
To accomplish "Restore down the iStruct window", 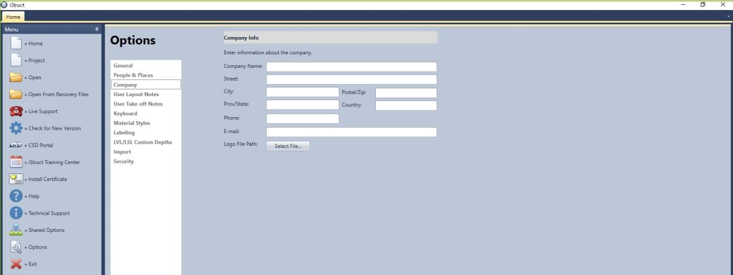I will pyautogui.click(x=703, y=5).
